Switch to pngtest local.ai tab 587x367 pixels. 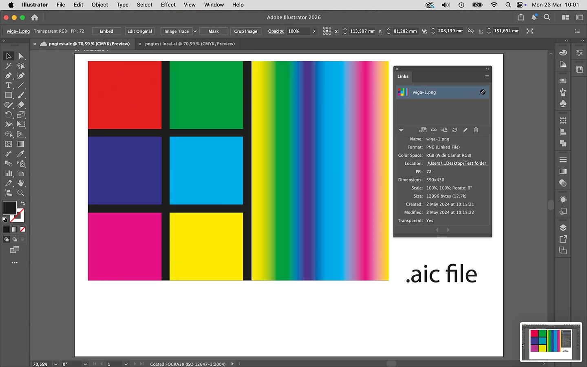(190, 44)
